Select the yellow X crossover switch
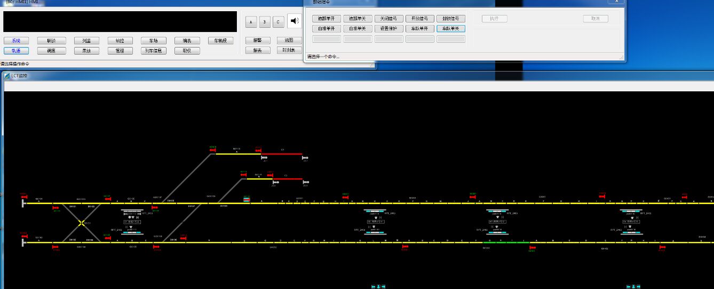 pos(81,223)
